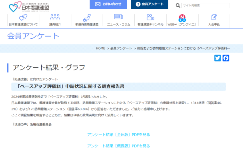Open アンケート結果［概要版］PDF link
The width and height of the screenshot is (243, 153).
tap(119, 146)
